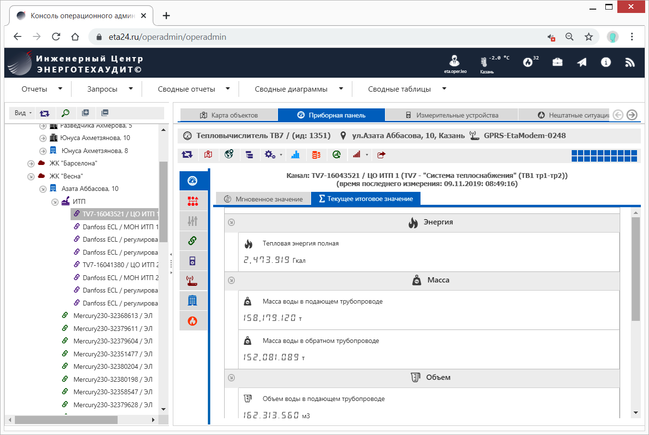The image size is (649, 435).
Task: Open the modem router icon in side panel
Action: coord(192,281)
